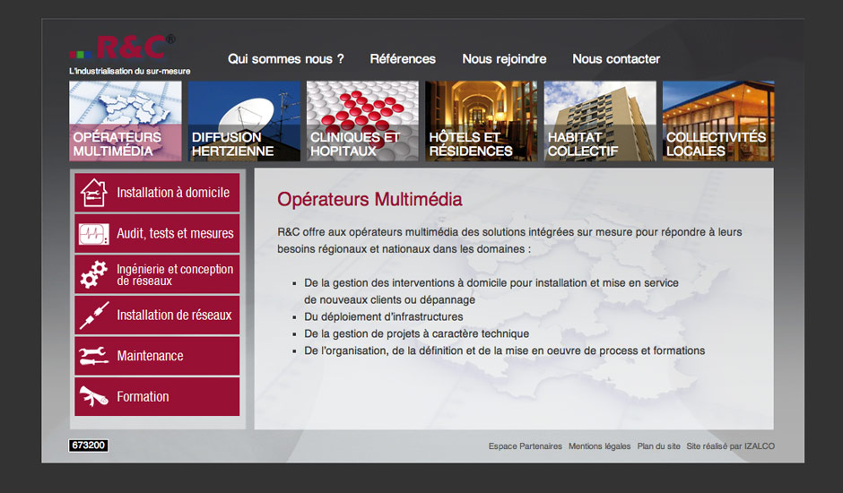Open Plan du site in the footer
The width and height of the screenshot is (843, 493).
(x=658, y=446)
